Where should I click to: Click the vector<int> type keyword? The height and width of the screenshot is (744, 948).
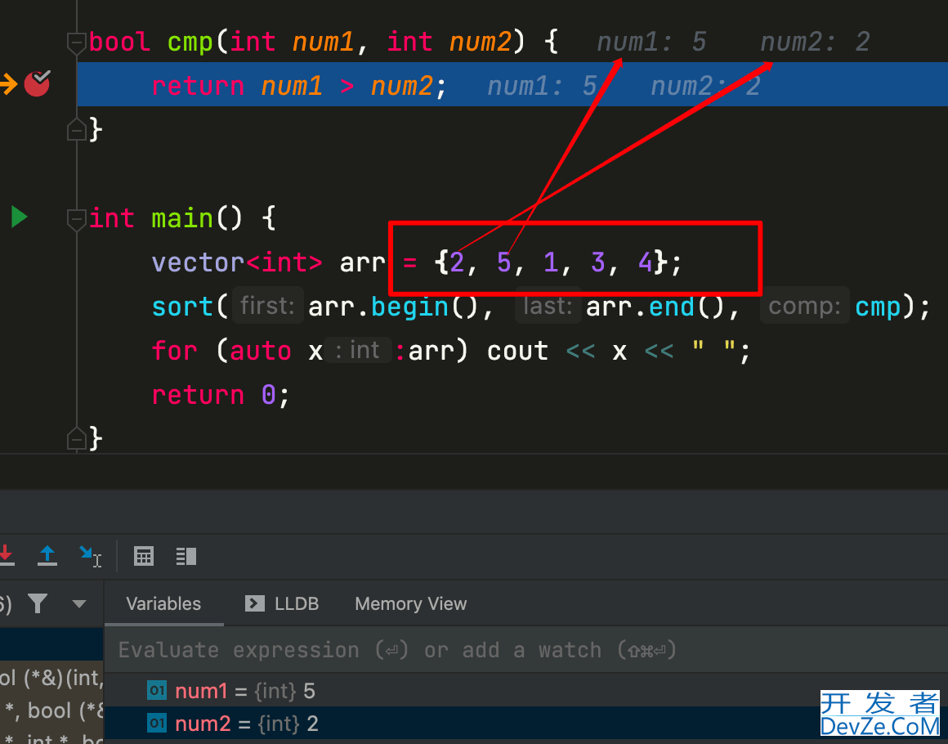(237, 262)
